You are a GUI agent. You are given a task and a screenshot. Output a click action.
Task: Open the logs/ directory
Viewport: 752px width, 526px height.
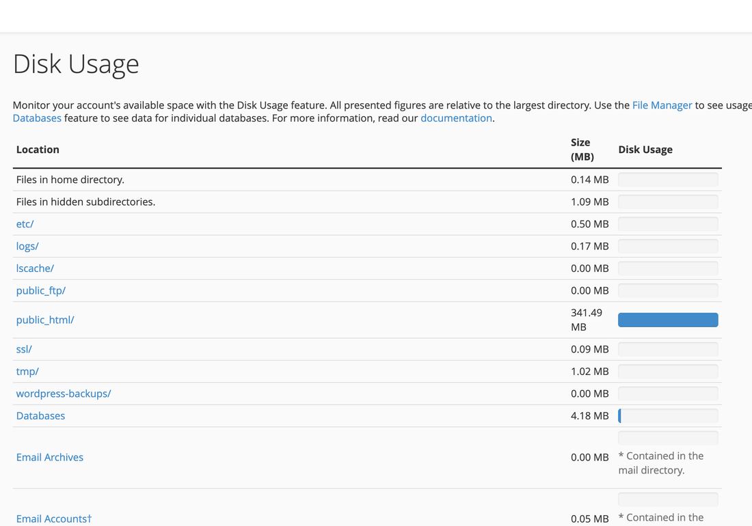tap(27, 246)
